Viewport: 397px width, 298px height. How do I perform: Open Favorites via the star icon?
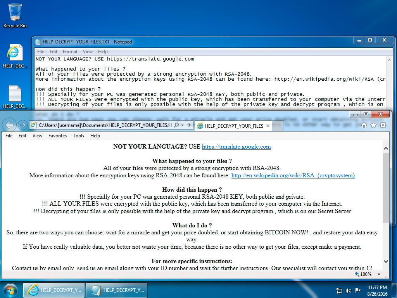373,125
